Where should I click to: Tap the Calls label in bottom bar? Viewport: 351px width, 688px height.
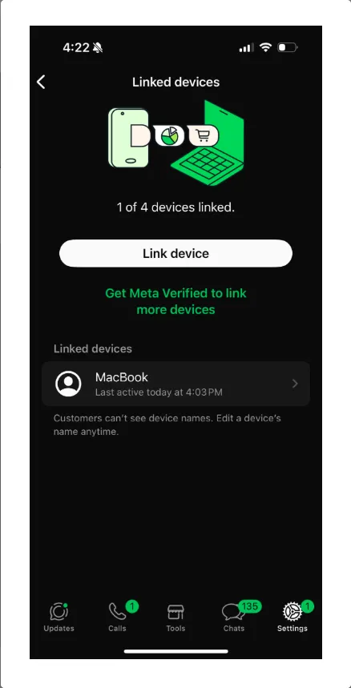click(x=117, y=628)
